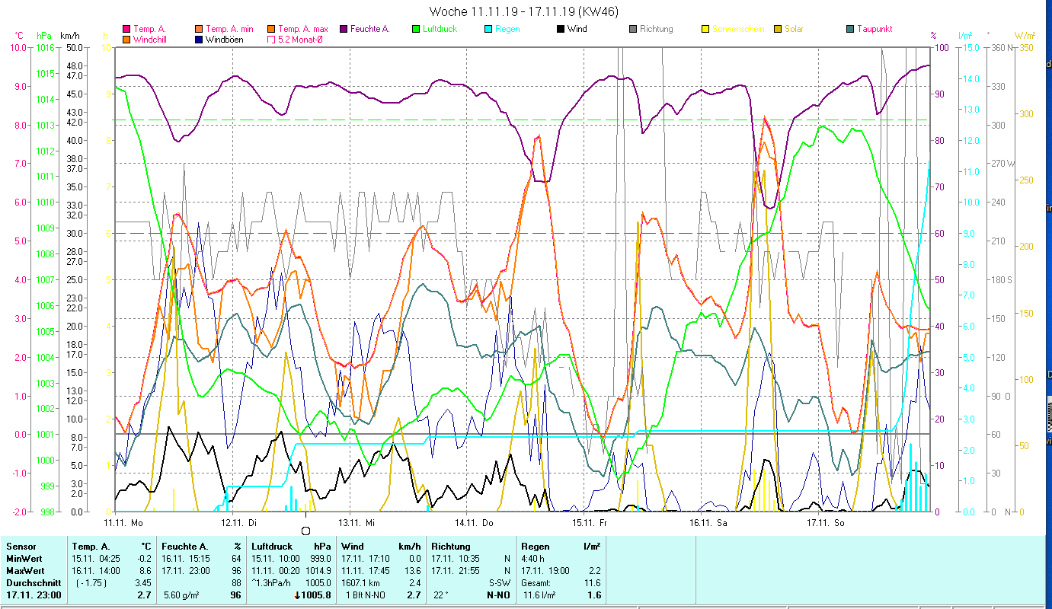The height and width of the screenshot is (609, 1052).
Task: Select the purple Feuchte A. legend swatch
Action: pos(344,29)
